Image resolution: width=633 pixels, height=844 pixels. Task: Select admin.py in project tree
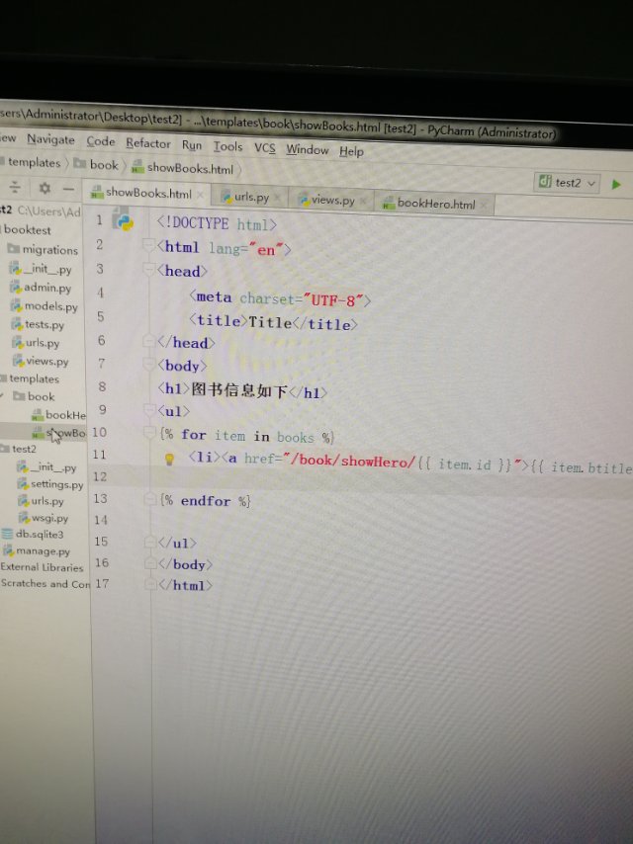41,288
